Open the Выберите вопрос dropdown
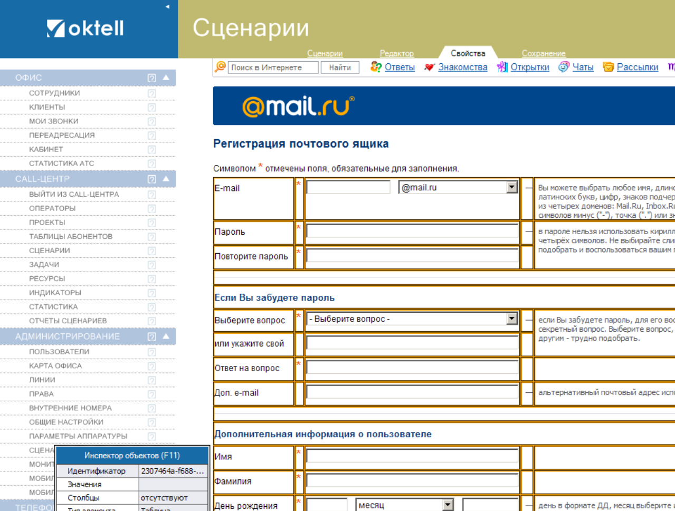The height and width of the screenshot is (511, 675). (x=511, y=319)
